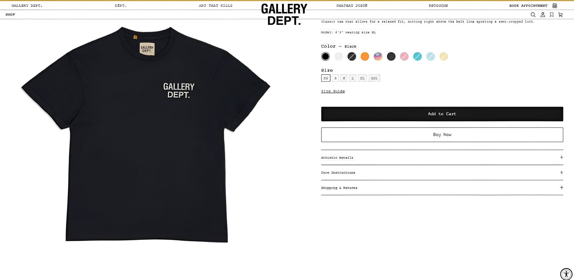Open the Shop menu item

click(10, 15)
